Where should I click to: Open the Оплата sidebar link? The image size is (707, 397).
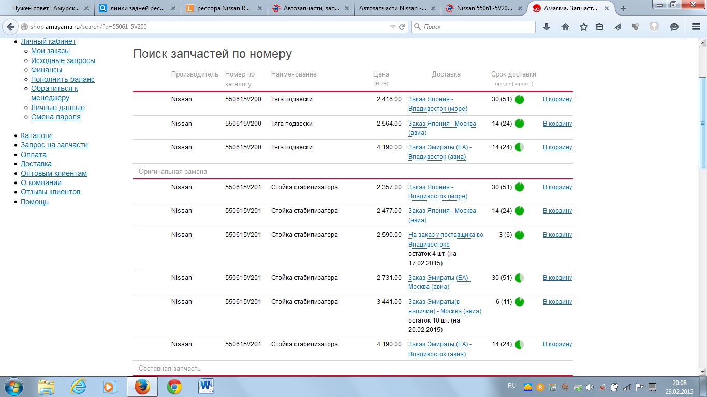click(34, 155)
